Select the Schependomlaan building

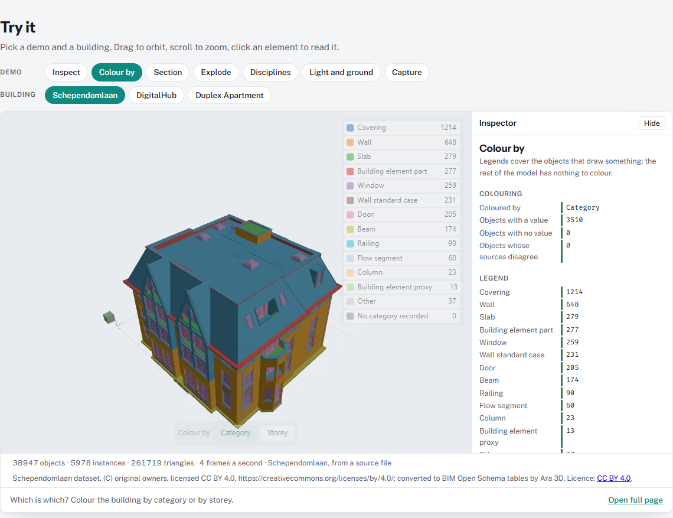(x=85, y=95)
